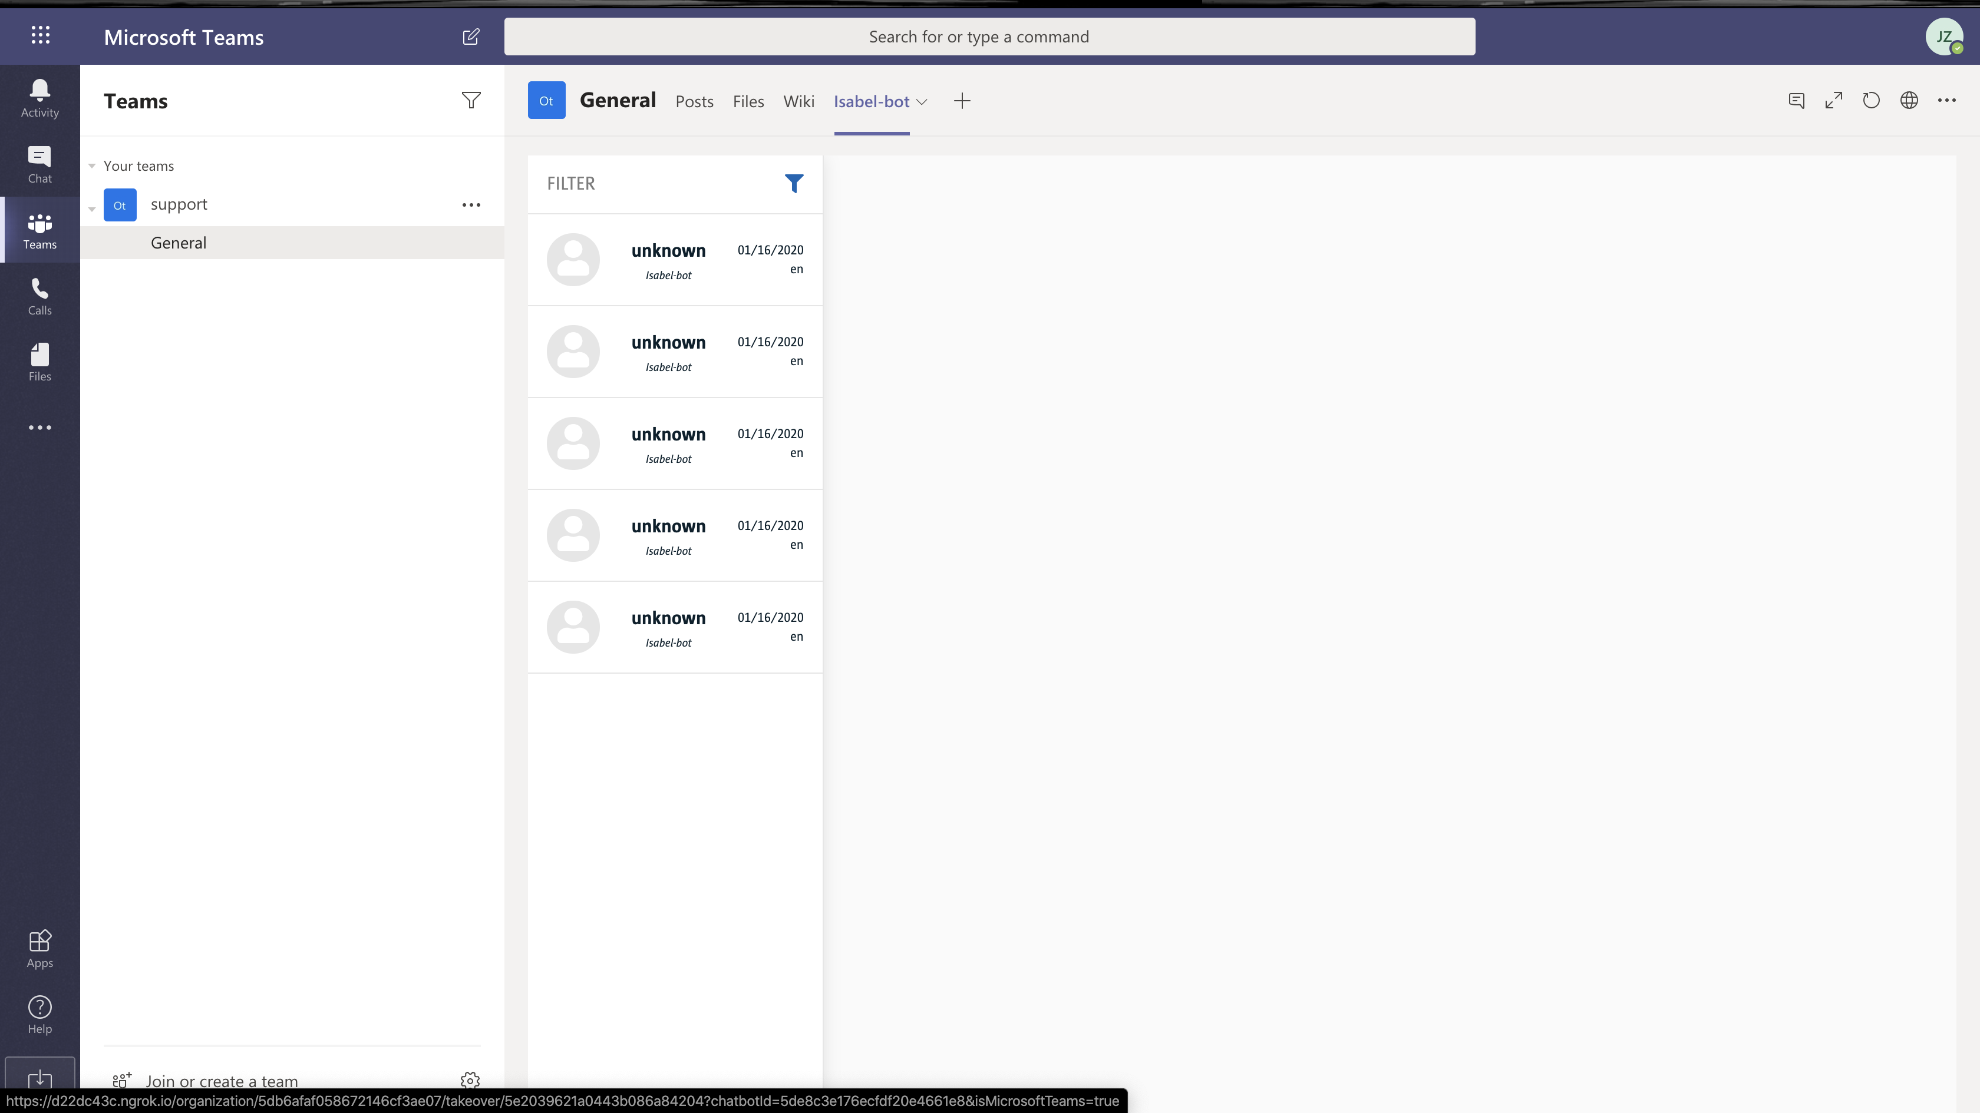Image resolution: width=1980 pixels, height=1113 pixels.
Task: Open the tab conversation icon
Action: (1796, 101)
